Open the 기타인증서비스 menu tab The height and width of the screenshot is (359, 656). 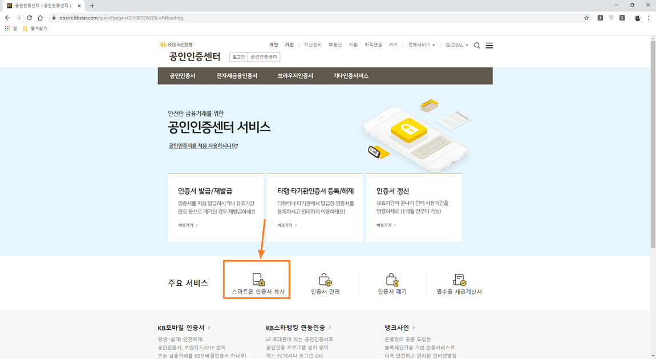point(351,76)
